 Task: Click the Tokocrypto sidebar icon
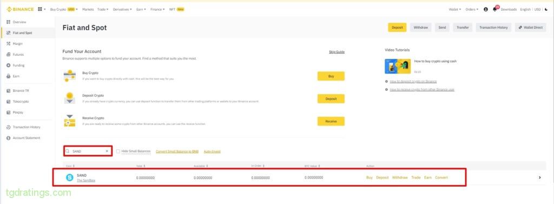[9, 102]
